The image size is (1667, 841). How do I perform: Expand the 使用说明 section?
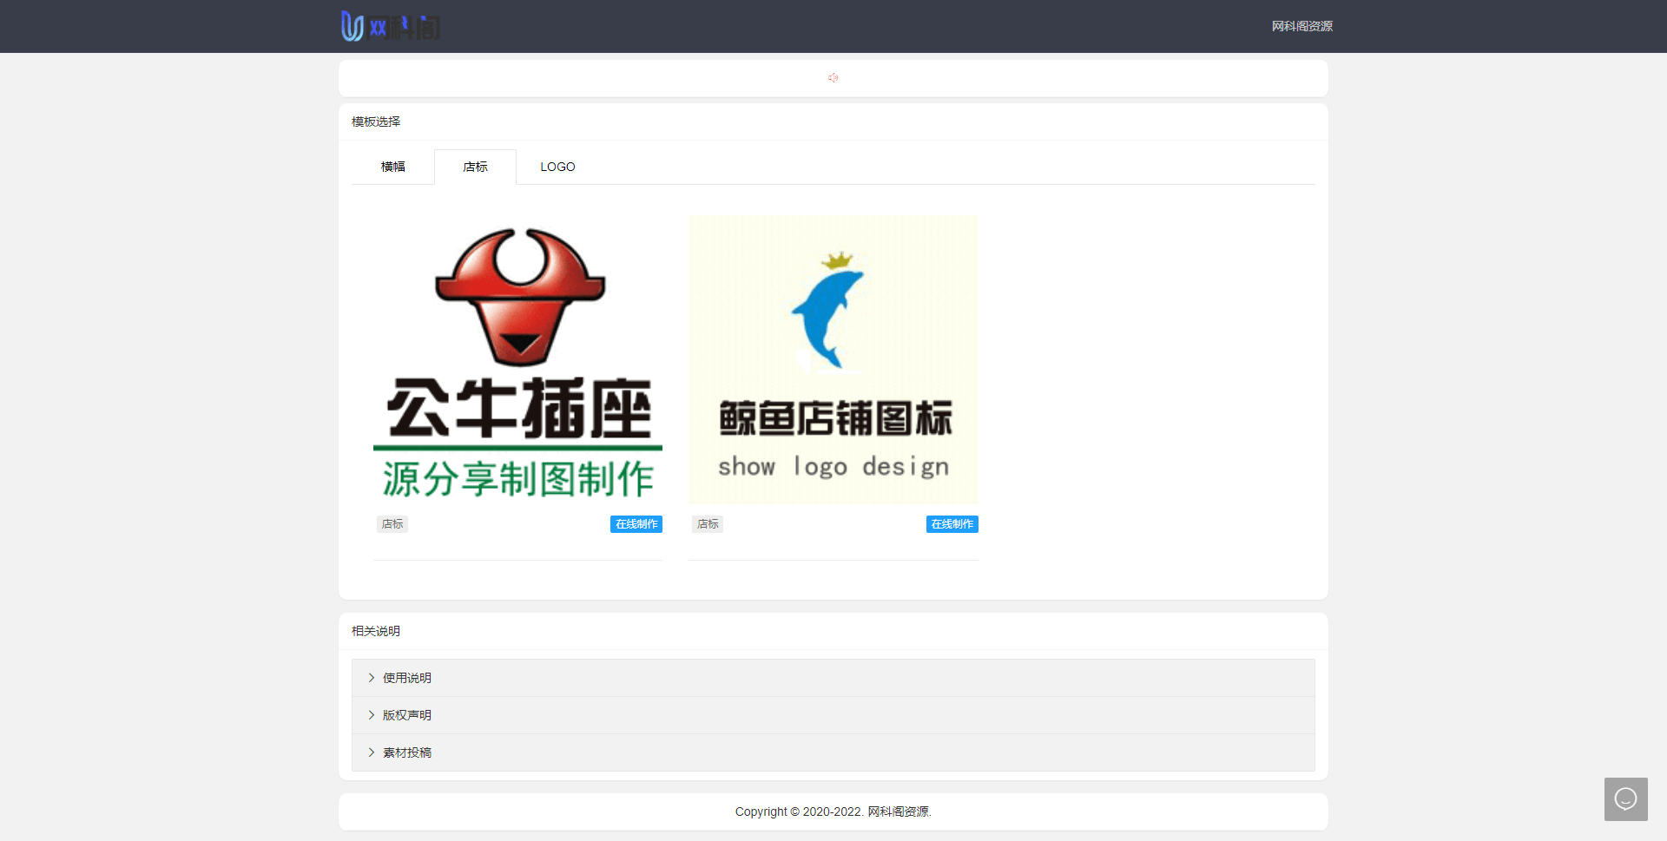point(833,678)
